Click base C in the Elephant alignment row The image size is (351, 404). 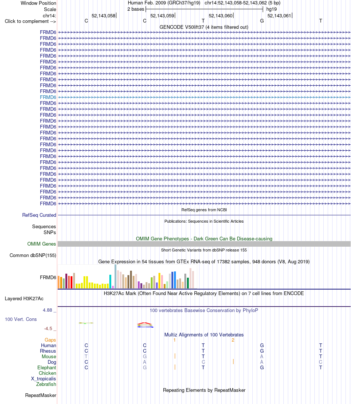point(86,368)
